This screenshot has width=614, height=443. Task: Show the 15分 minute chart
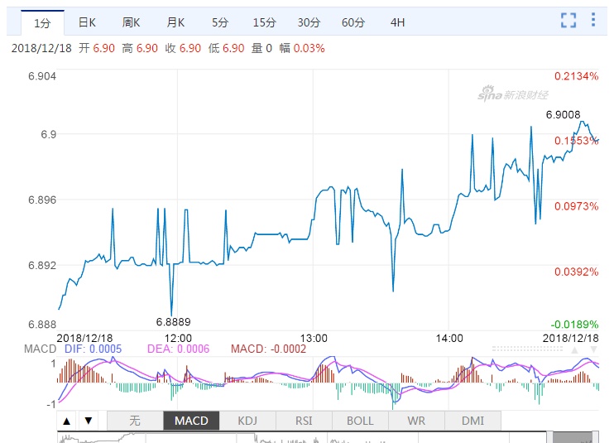[x=264, y=22]
